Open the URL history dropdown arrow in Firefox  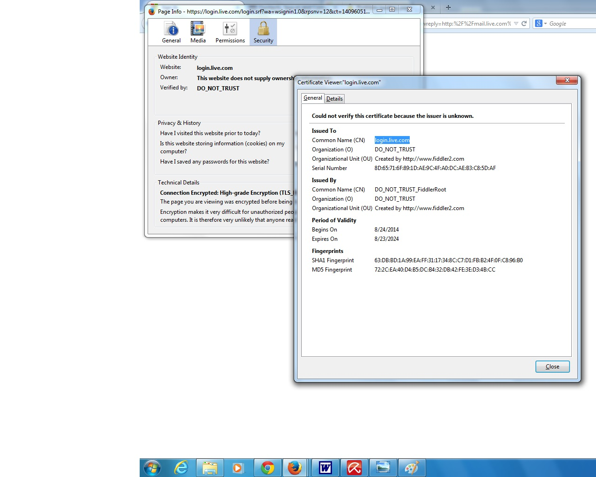point(516,24)
